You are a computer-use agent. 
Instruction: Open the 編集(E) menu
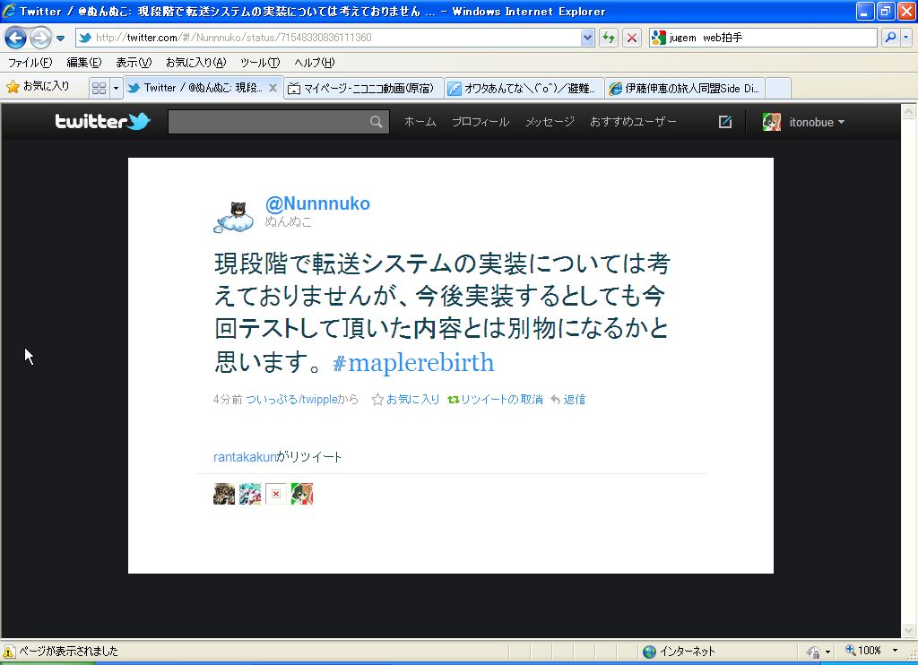pos(83,62)
